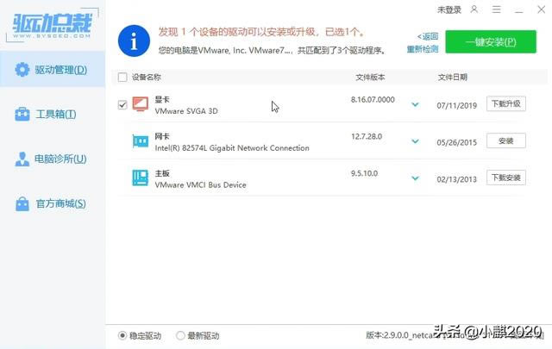Click the 主板 motherboard icon

tap(140, 178)
